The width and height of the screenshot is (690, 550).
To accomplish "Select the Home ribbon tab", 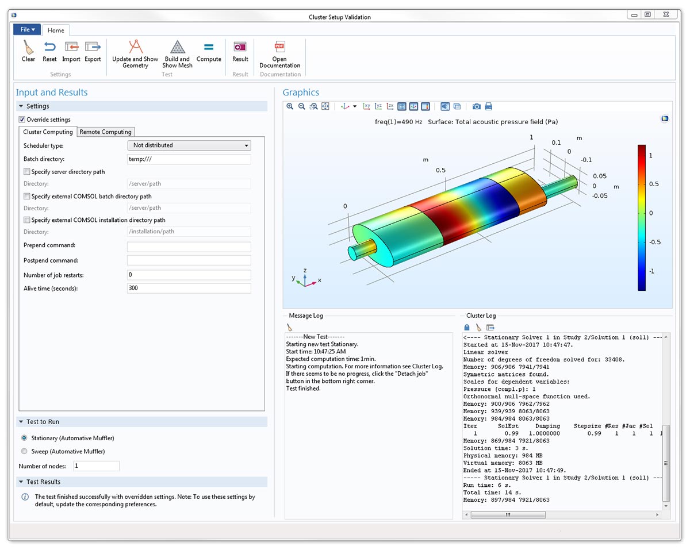I will click(x=56, y=30).
